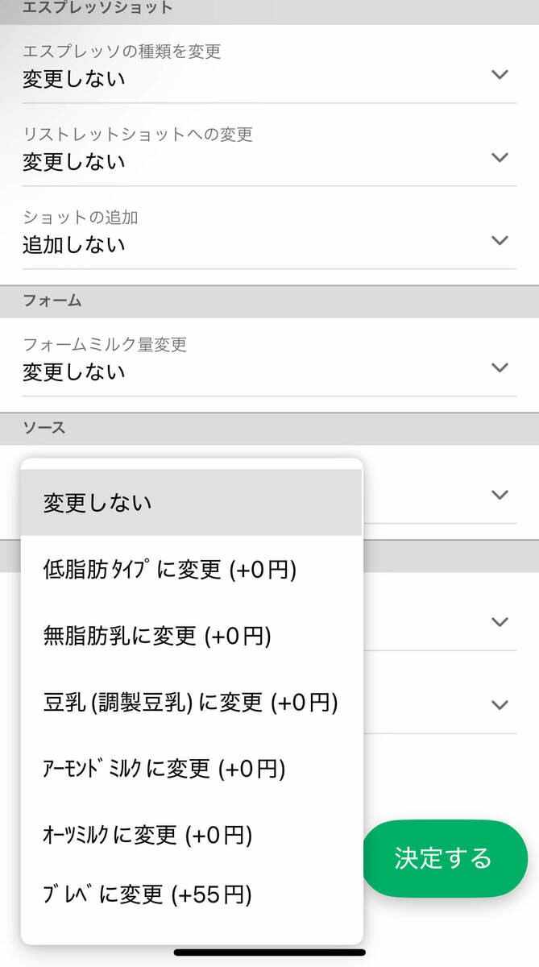539x967 pixels.
Task: Click chevron arrow for エスプレッソの種類を変更
Action: [500, 75]
